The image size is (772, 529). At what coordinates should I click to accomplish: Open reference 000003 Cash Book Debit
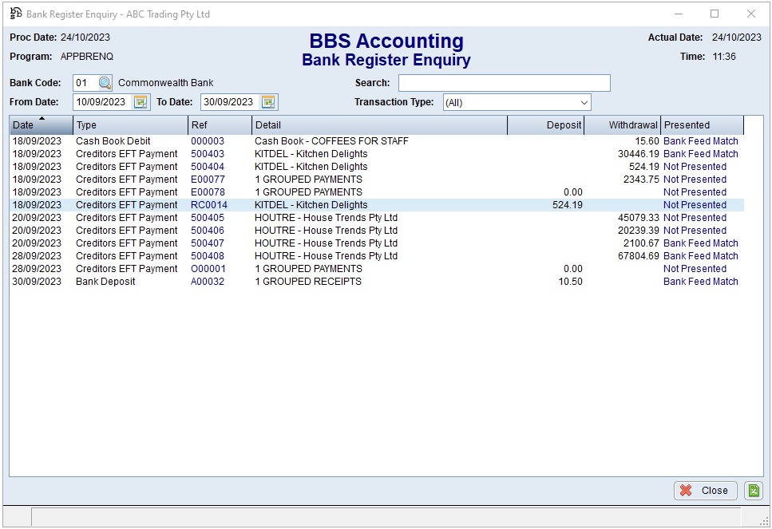tap(208, 141)
